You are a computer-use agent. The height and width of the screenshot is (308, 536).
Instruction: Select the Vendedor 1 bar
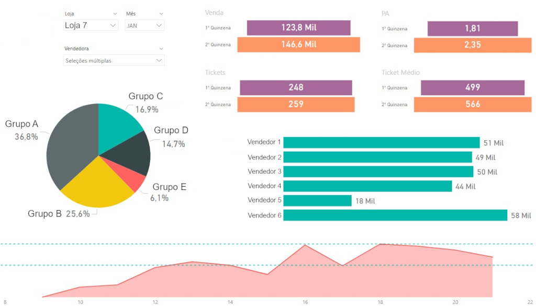(x=381, y=142)
